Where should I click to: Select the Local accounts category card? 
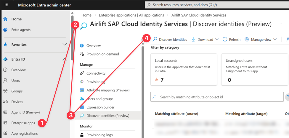tap(184, 69)
